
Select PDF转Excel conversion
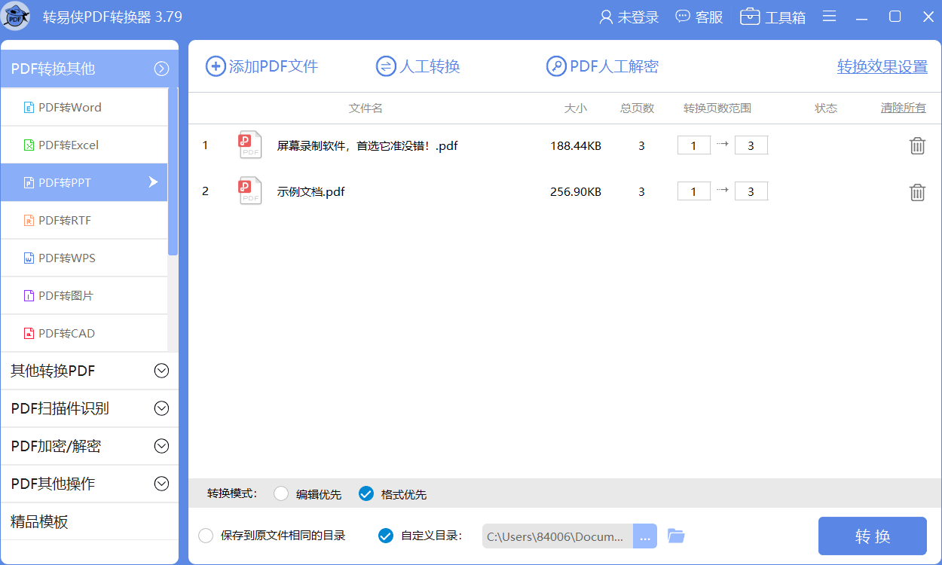pos(84,145)
